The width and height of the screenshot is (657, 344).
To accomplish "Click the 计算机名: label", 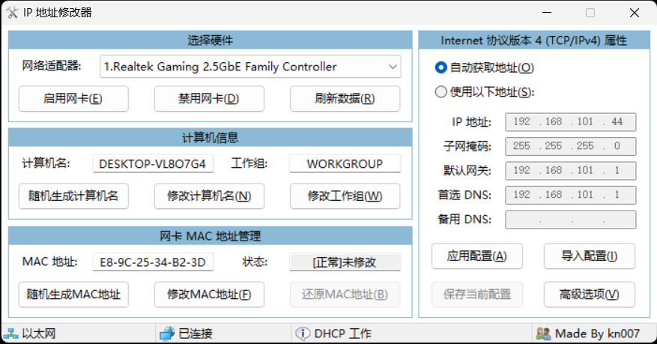I will [x=46, y=163].
